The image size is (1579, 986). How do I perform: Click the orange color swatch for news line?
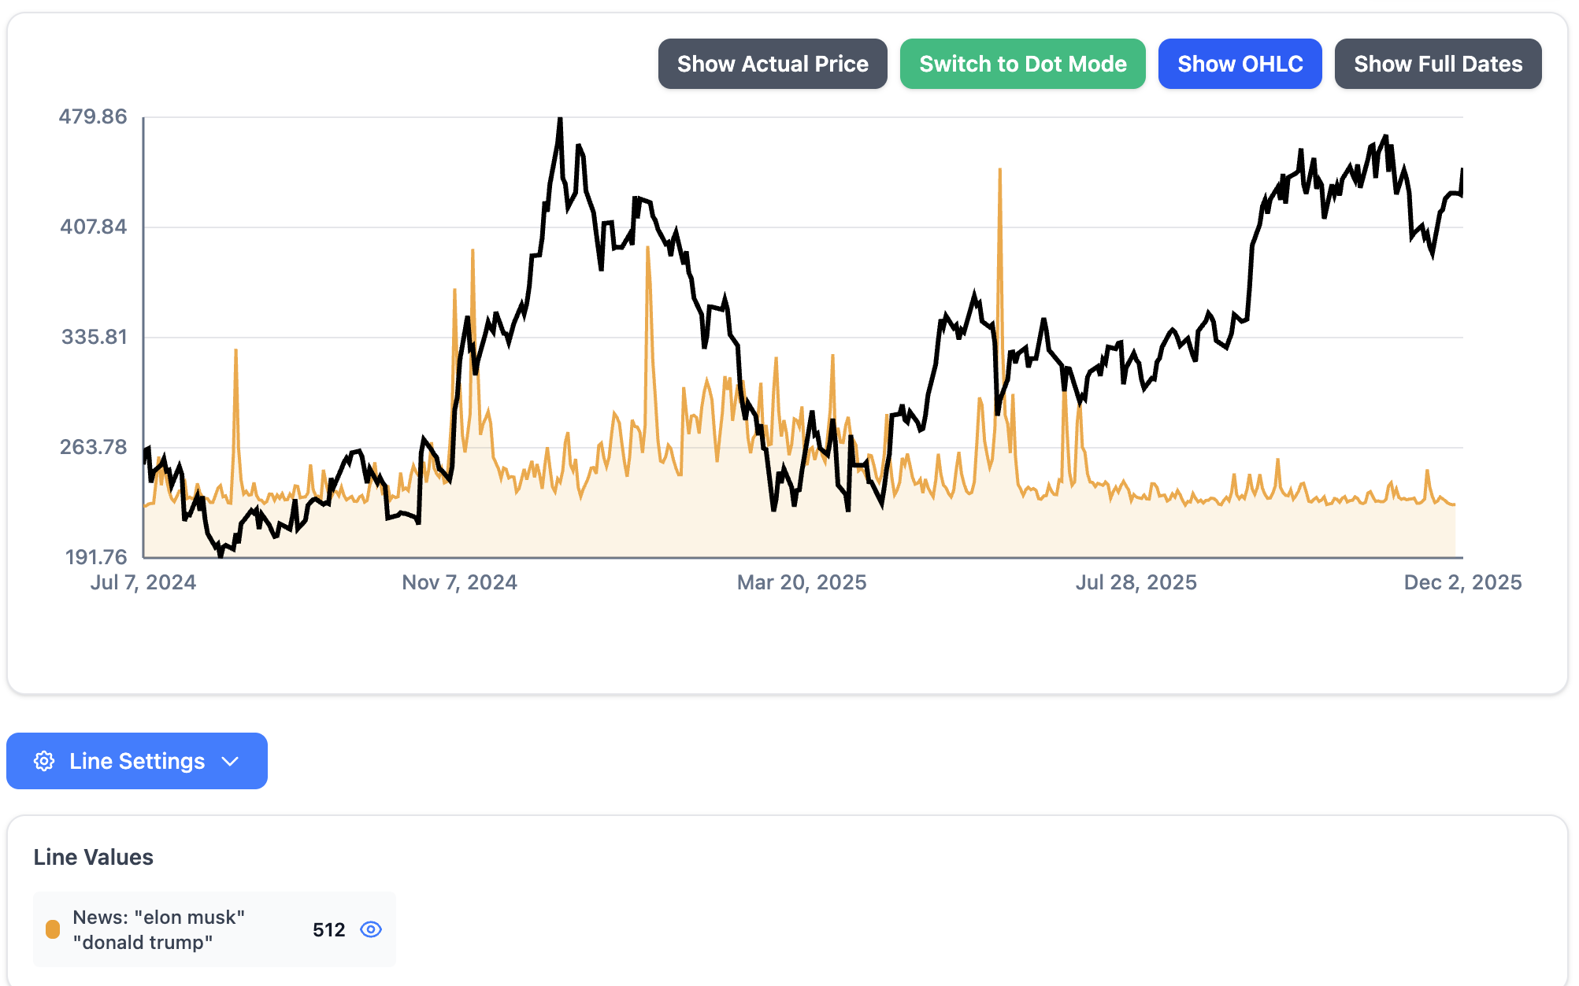pos(53,929)
